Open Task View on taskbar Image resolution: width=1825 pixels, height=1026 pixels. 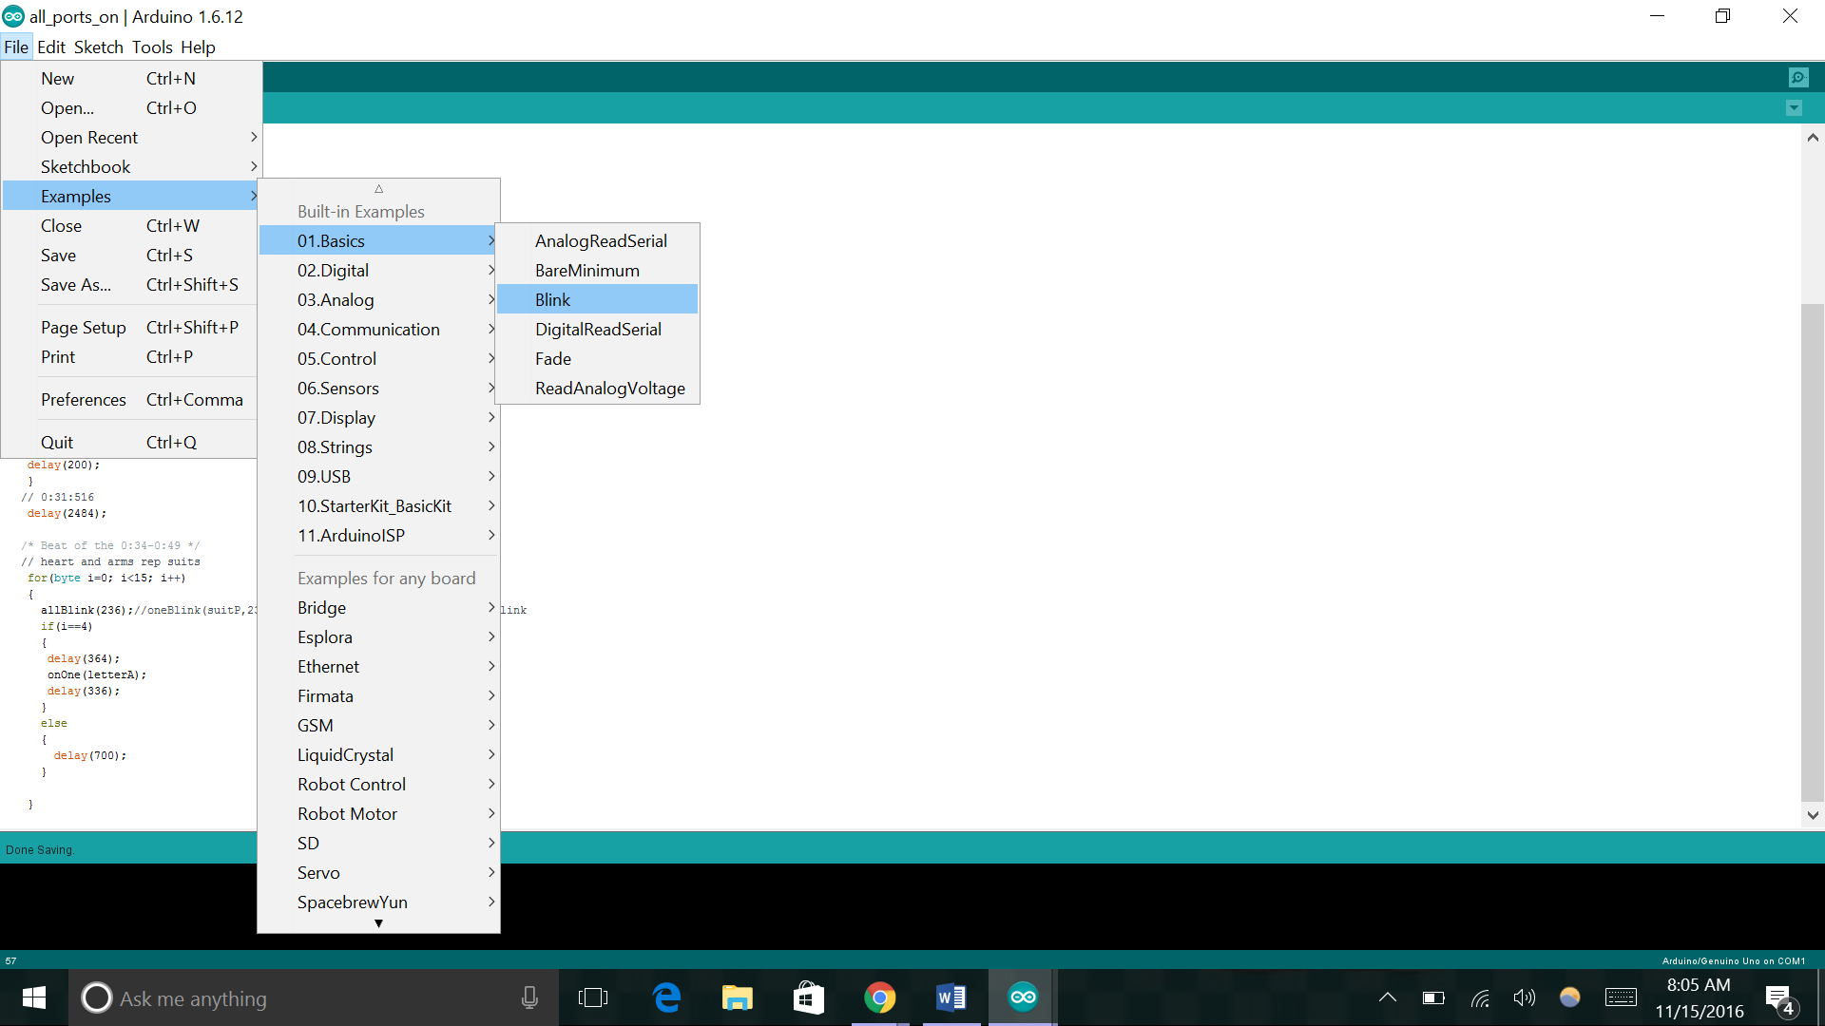click(x=593, y=997)
